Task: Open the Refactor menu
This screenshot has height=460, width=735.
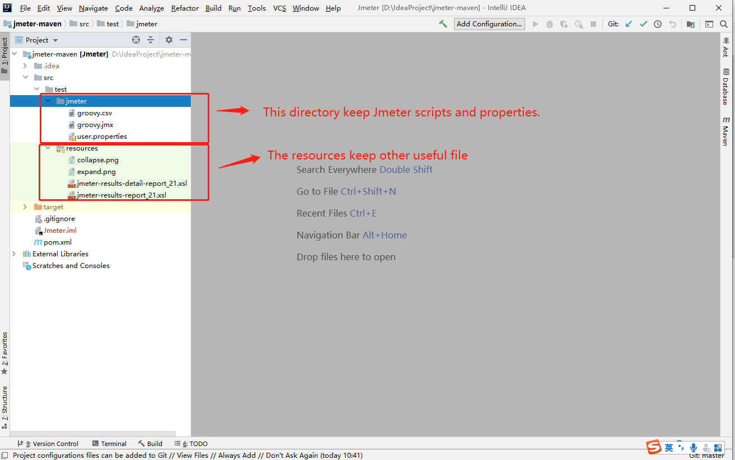Action: pyautogui.click(x=185, y=8)
